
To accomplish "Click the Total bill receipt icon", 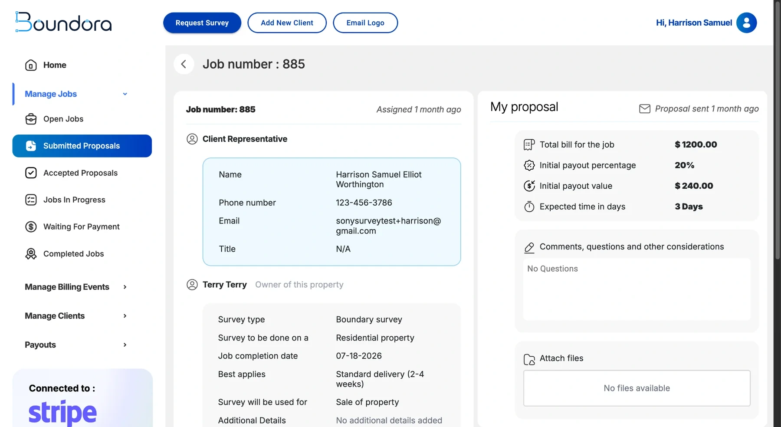I will click(529, 145).
